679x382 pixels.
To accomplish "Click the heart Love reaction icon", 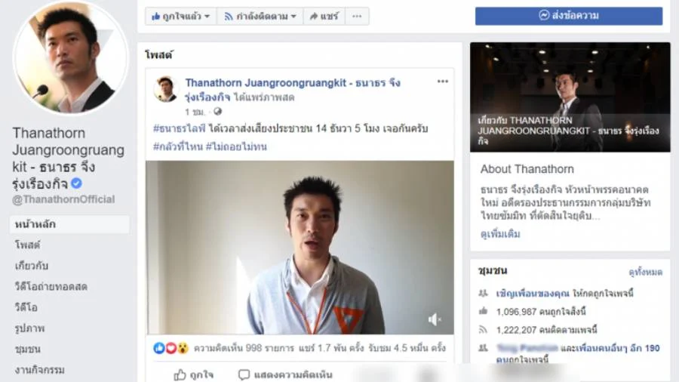I will [171, 348].
